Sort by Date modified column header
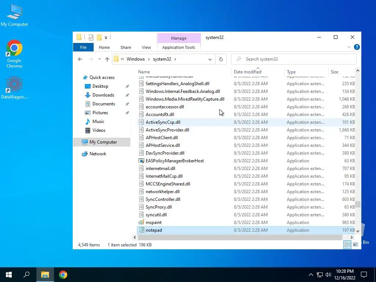 click(247, 72)
